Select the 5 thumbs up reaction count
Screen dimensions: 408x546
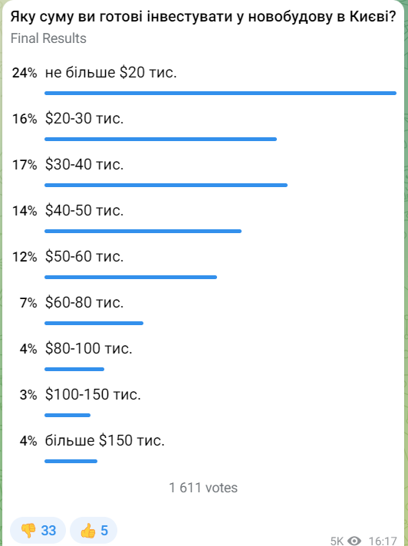[104, 531]
